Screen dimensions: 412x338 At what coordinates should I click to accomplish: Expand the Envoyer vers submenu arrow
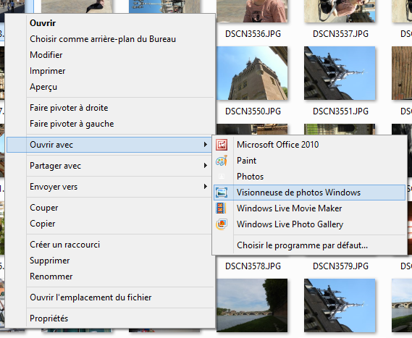(206, 187)
